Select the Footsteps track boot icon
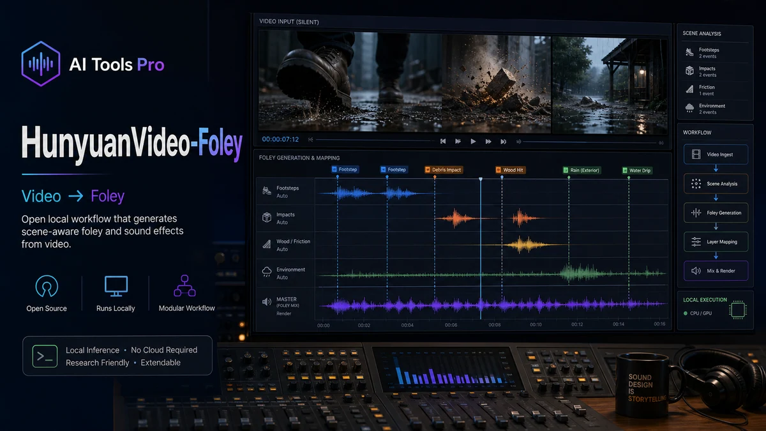The height and width of the screenshot is (431, 766). 266,191
